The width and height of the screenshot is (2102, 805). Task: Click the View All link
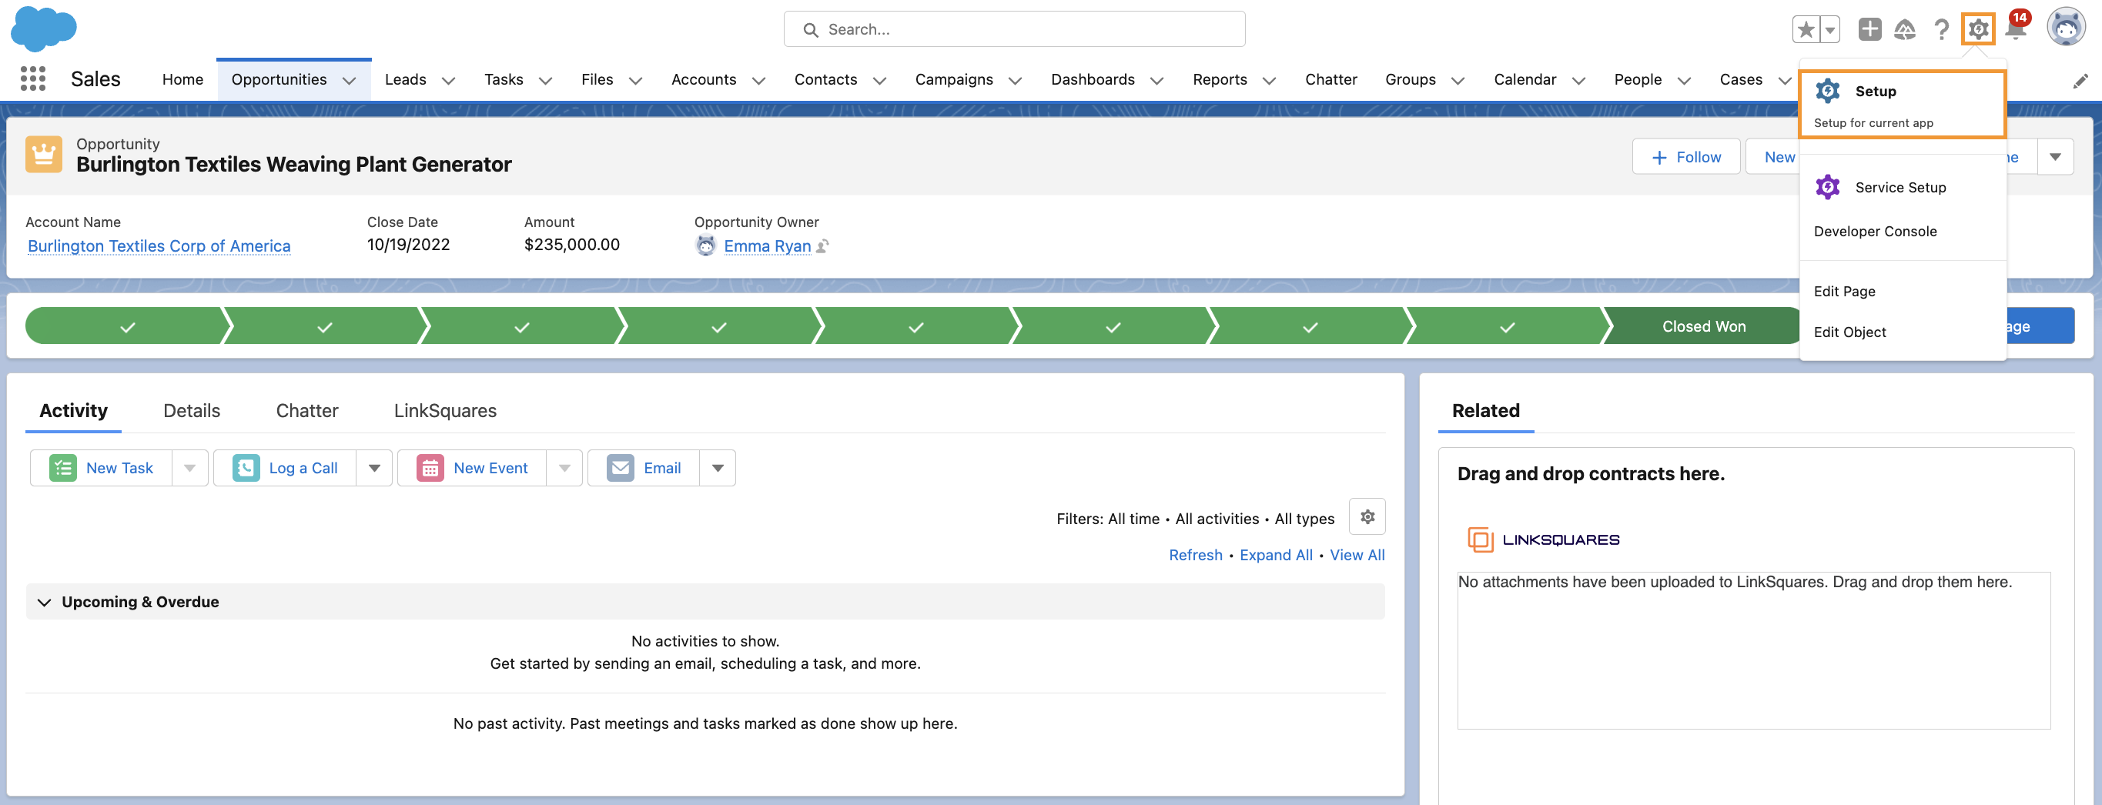coord(1357,555)
